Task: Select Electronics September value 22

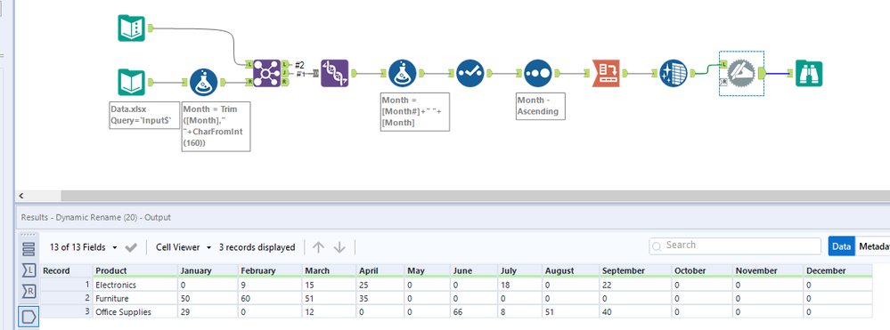Action: (x=636, y=285)
